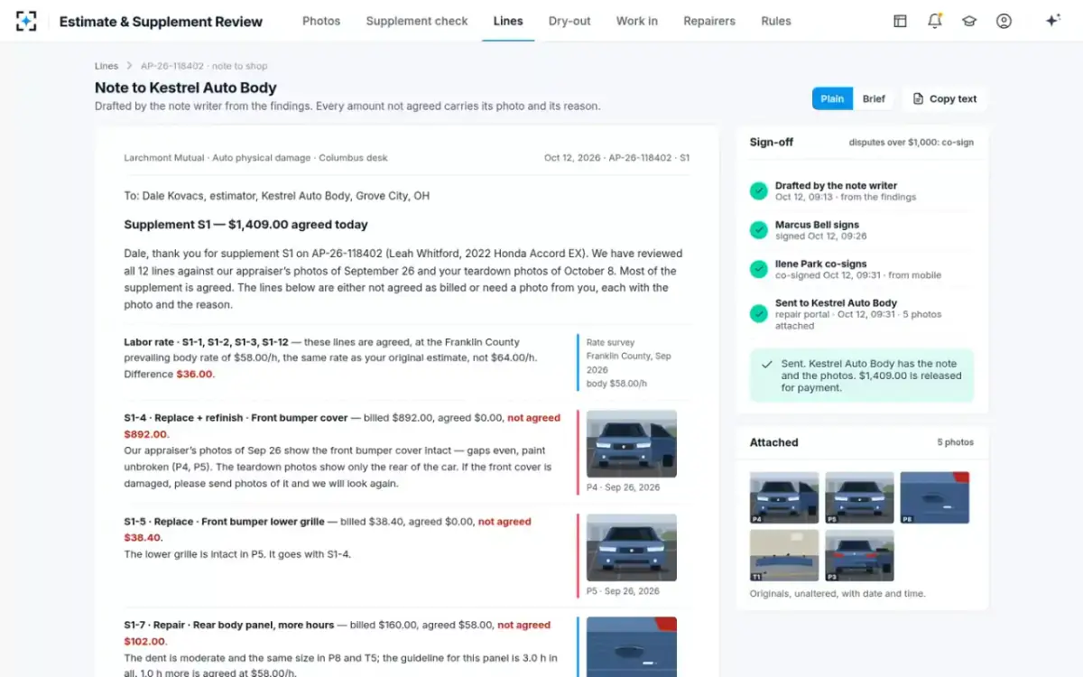
Task: Open the S1-4 front bumper cover photo
Action: tap(632, 444)
